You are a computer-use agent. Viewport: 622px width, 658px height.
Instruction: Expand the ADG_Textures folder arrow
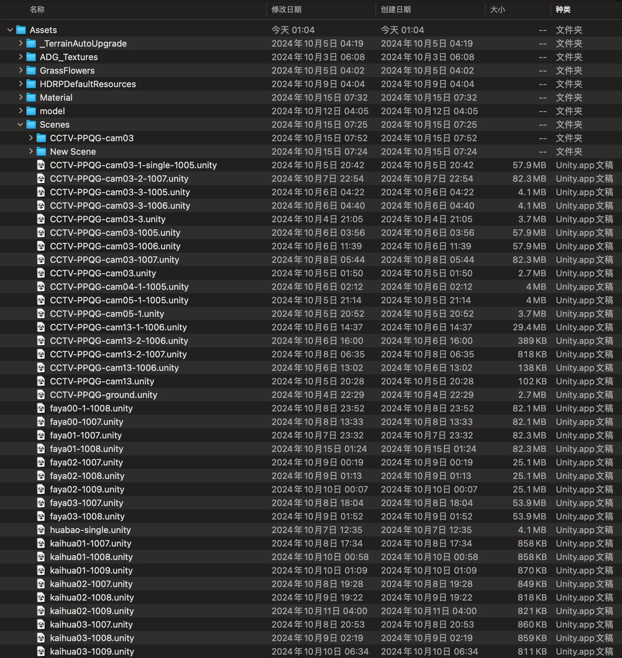[x=21, y=57]
